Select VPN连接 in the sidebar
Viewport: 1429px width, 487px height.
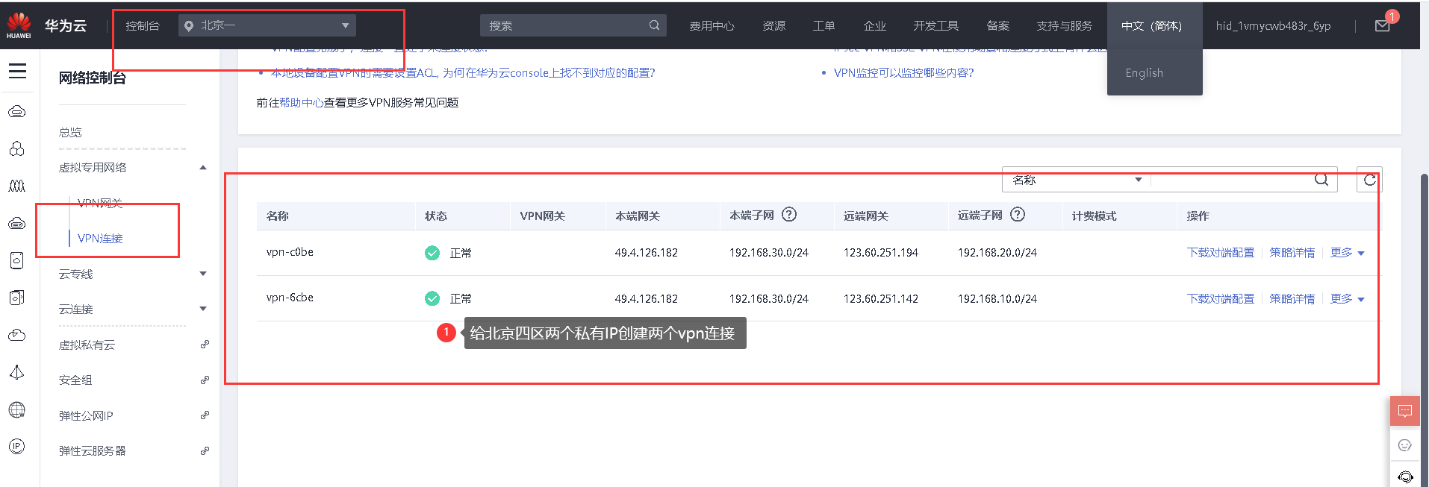[x=100, y=238]
